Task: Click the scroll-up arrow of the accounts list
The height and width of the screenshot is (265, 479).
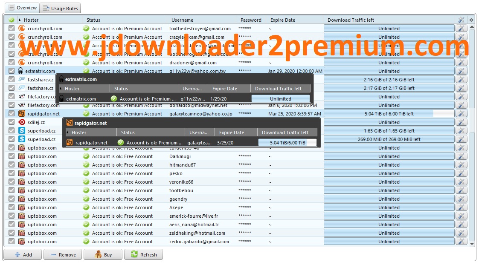Action: pos(472,26)
